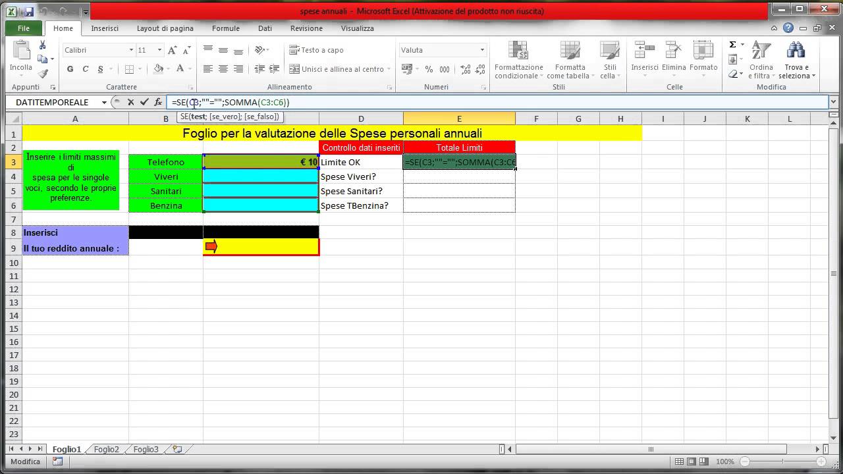This screenshot has width=843, height=474.
Task: Open Trova e seleziona menu
Action: 796,60
